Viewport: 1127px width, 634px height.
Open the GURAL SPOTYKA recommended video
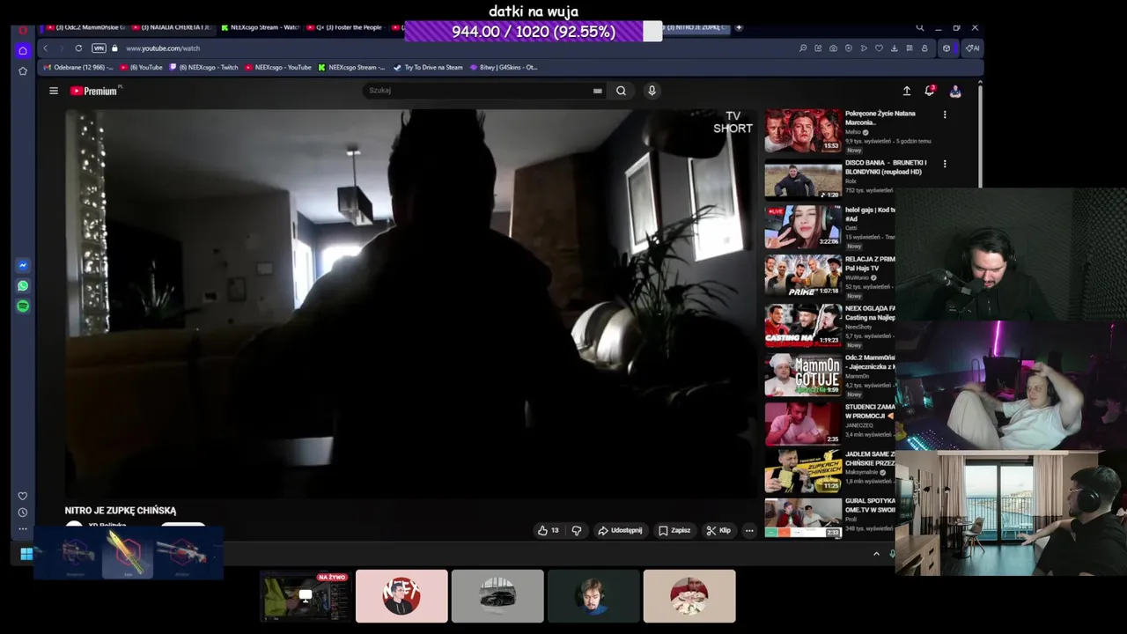[803, 518]
